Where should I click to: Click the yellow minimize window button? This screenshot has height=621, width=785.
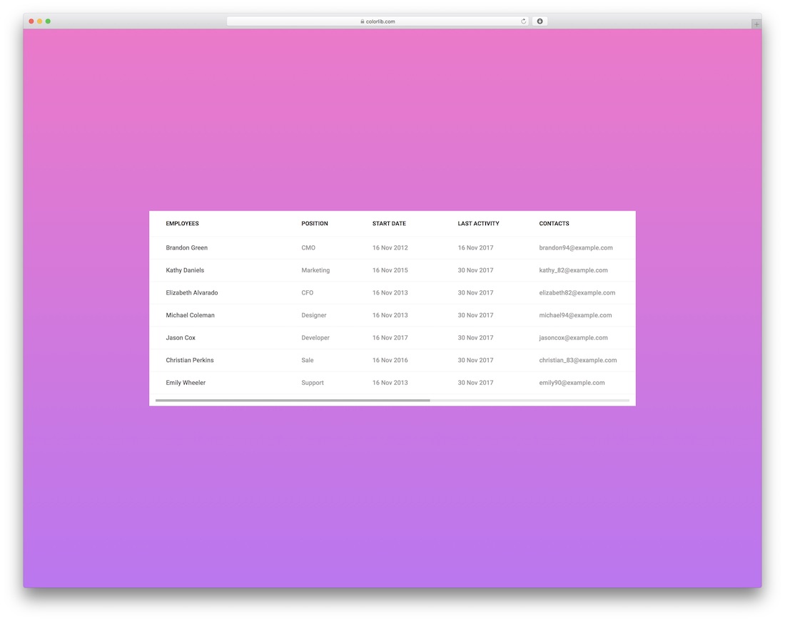[39, 21]
